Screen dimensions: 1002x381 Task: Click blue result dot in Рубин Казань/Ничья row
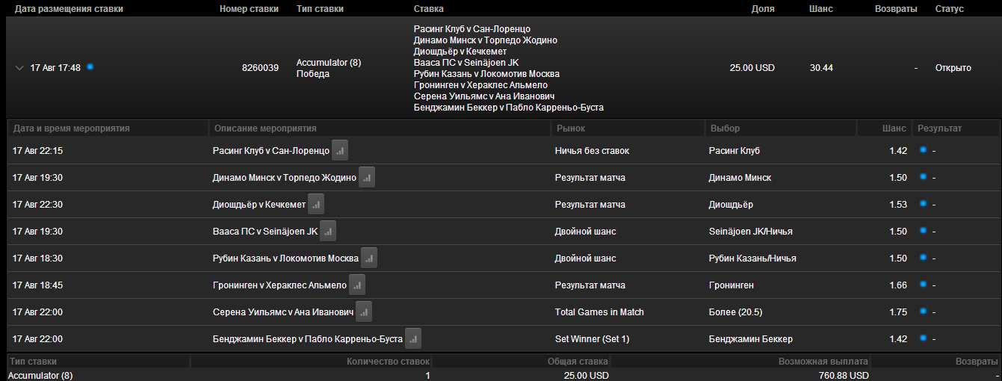924,258
